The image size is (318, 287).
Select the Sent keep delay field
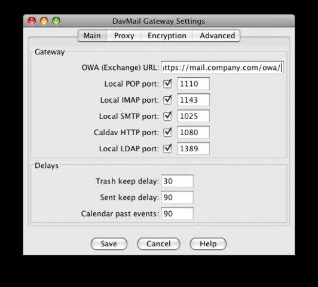pyautogui.click(x=178, y=197)
